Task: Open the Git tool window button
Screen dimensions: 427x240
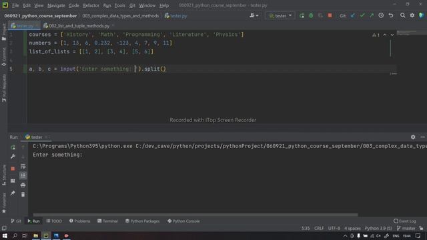Action: click(x=16, y=221)
